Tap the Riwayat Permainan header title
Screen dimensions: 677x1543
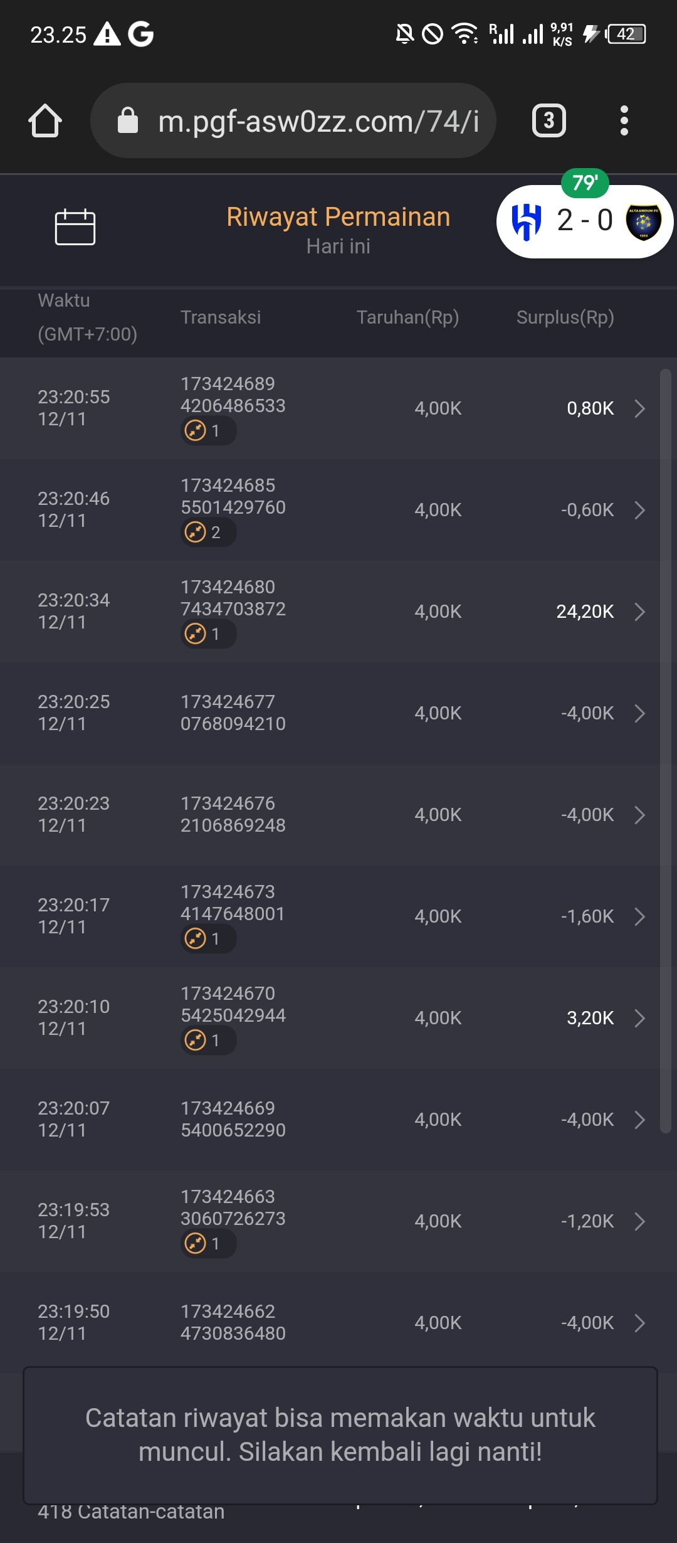click(x=338, y=217)
